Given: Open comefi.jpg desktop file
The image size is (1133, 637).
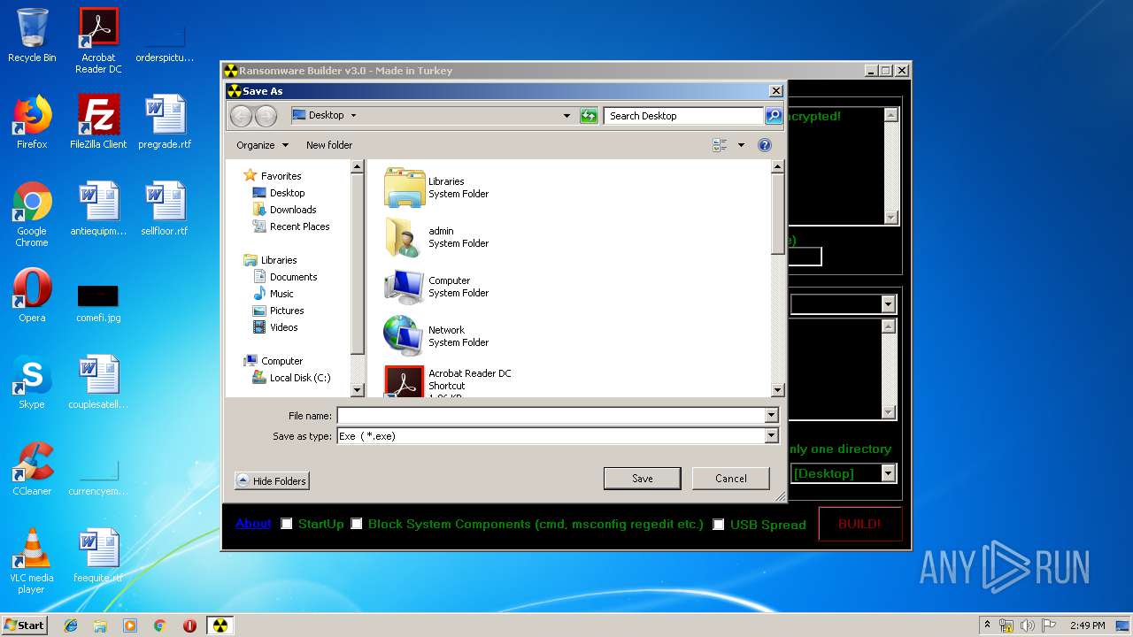Looking at the screenshot, I should pyautogui.click(x=98, y=303).
